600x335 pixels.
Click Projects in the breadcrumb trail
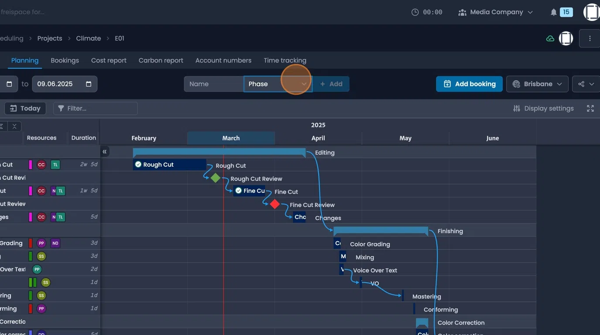pos(49,38)
